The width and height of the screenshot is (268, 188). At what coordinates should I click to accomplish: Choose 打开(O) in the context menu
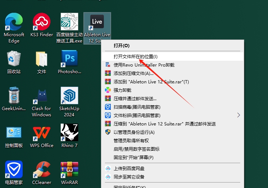pyautogui.click(x=173, y=46)
